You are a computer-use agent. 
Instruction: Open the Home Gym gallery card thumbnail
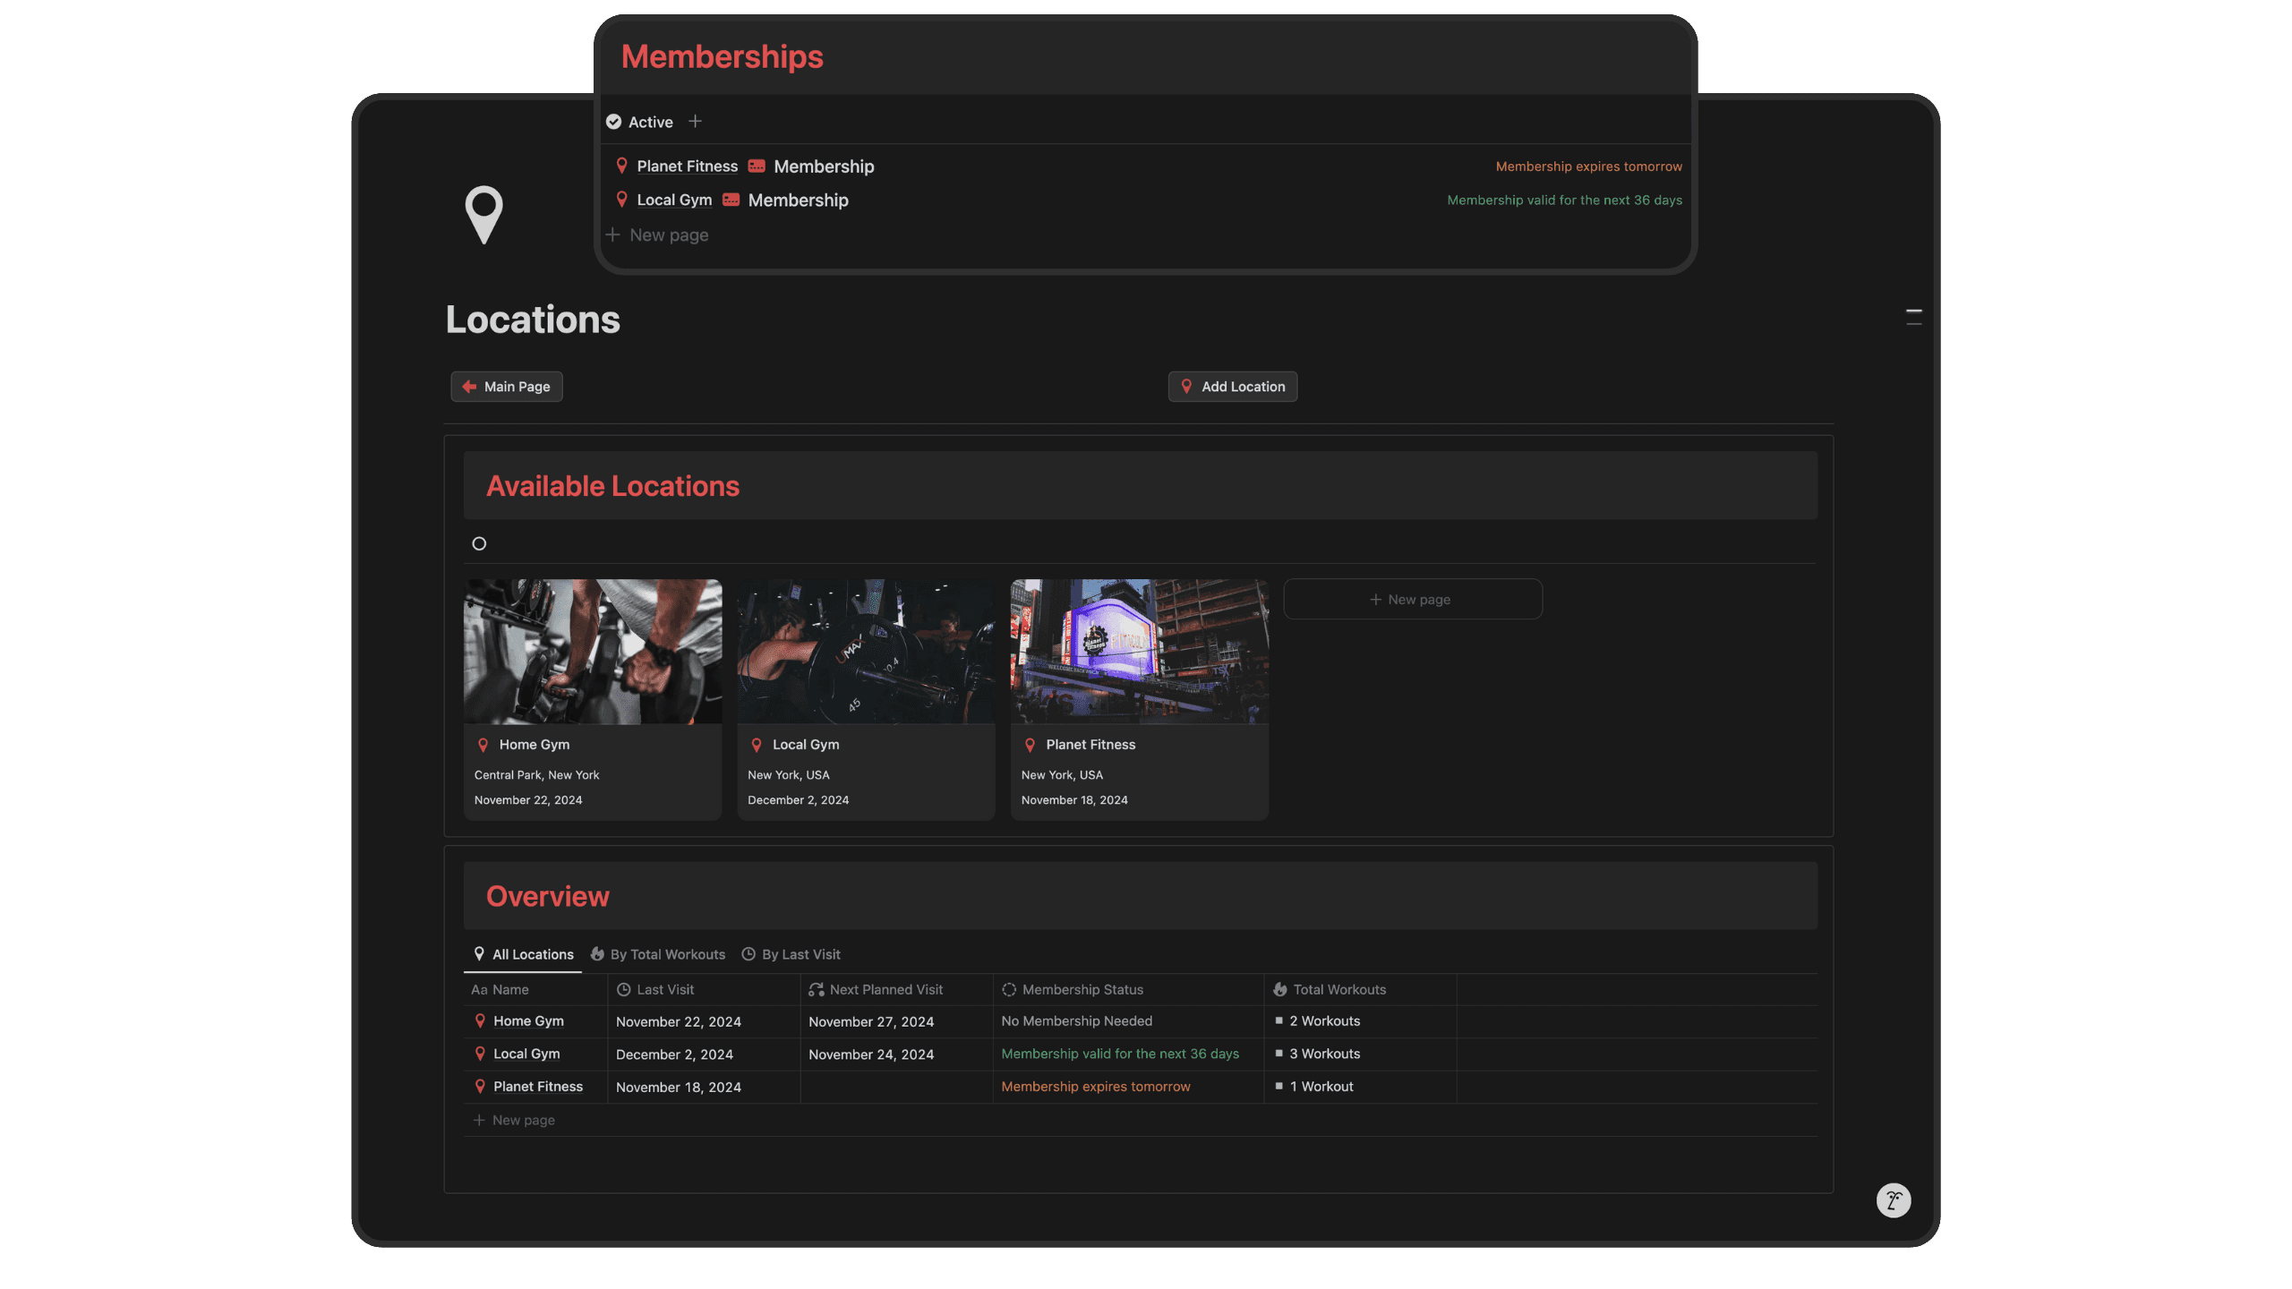pyautogui.click(x=592, y=652)
